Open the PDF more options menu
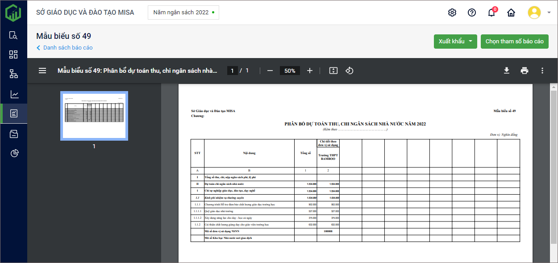This screenshot has height=263, width=558. pyautogui.click(x=542, y=71)
